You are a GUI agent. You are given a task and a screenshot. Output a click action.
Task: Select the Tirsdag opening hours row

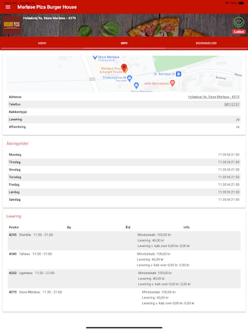point(124,162)
